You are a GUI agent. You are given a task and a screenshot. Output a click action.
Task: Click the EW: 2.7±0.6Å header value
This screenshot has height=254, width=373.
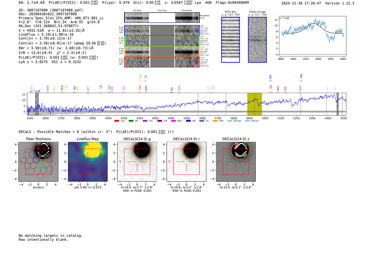pos(32,3)
